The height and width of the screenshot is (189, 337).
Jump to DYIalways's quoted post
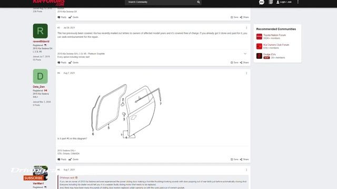(x=68, y=177)
